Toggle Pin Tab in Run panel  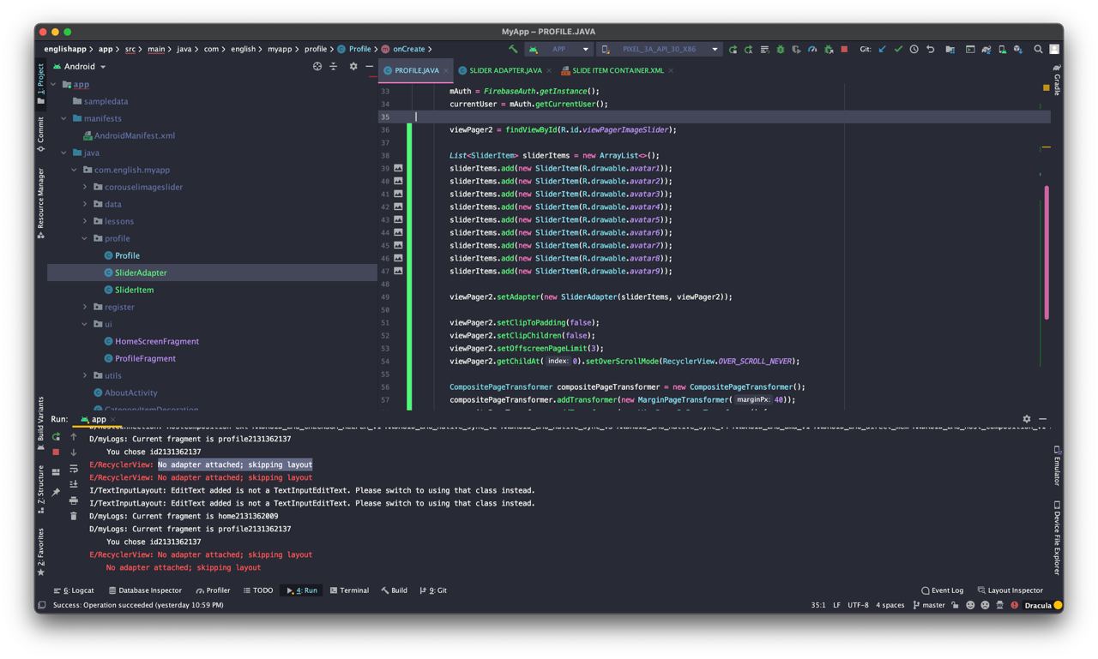click(57, 492)
